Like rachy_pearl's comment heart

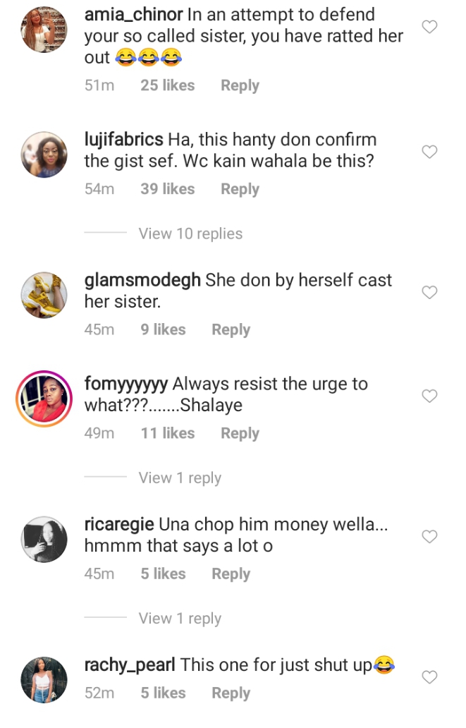pos(429,678)
